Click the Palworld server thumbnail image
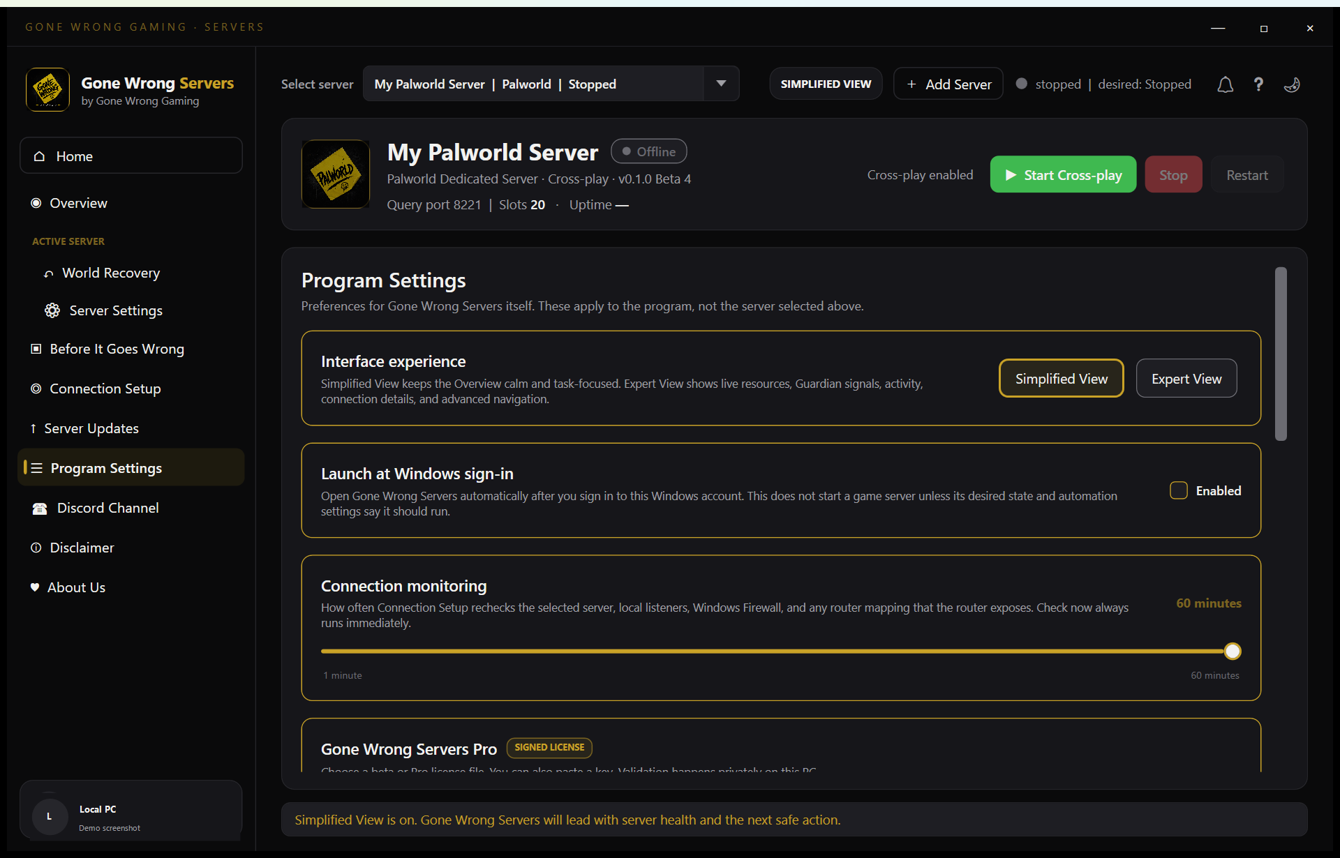1340x858 pixels. (336, 174)
